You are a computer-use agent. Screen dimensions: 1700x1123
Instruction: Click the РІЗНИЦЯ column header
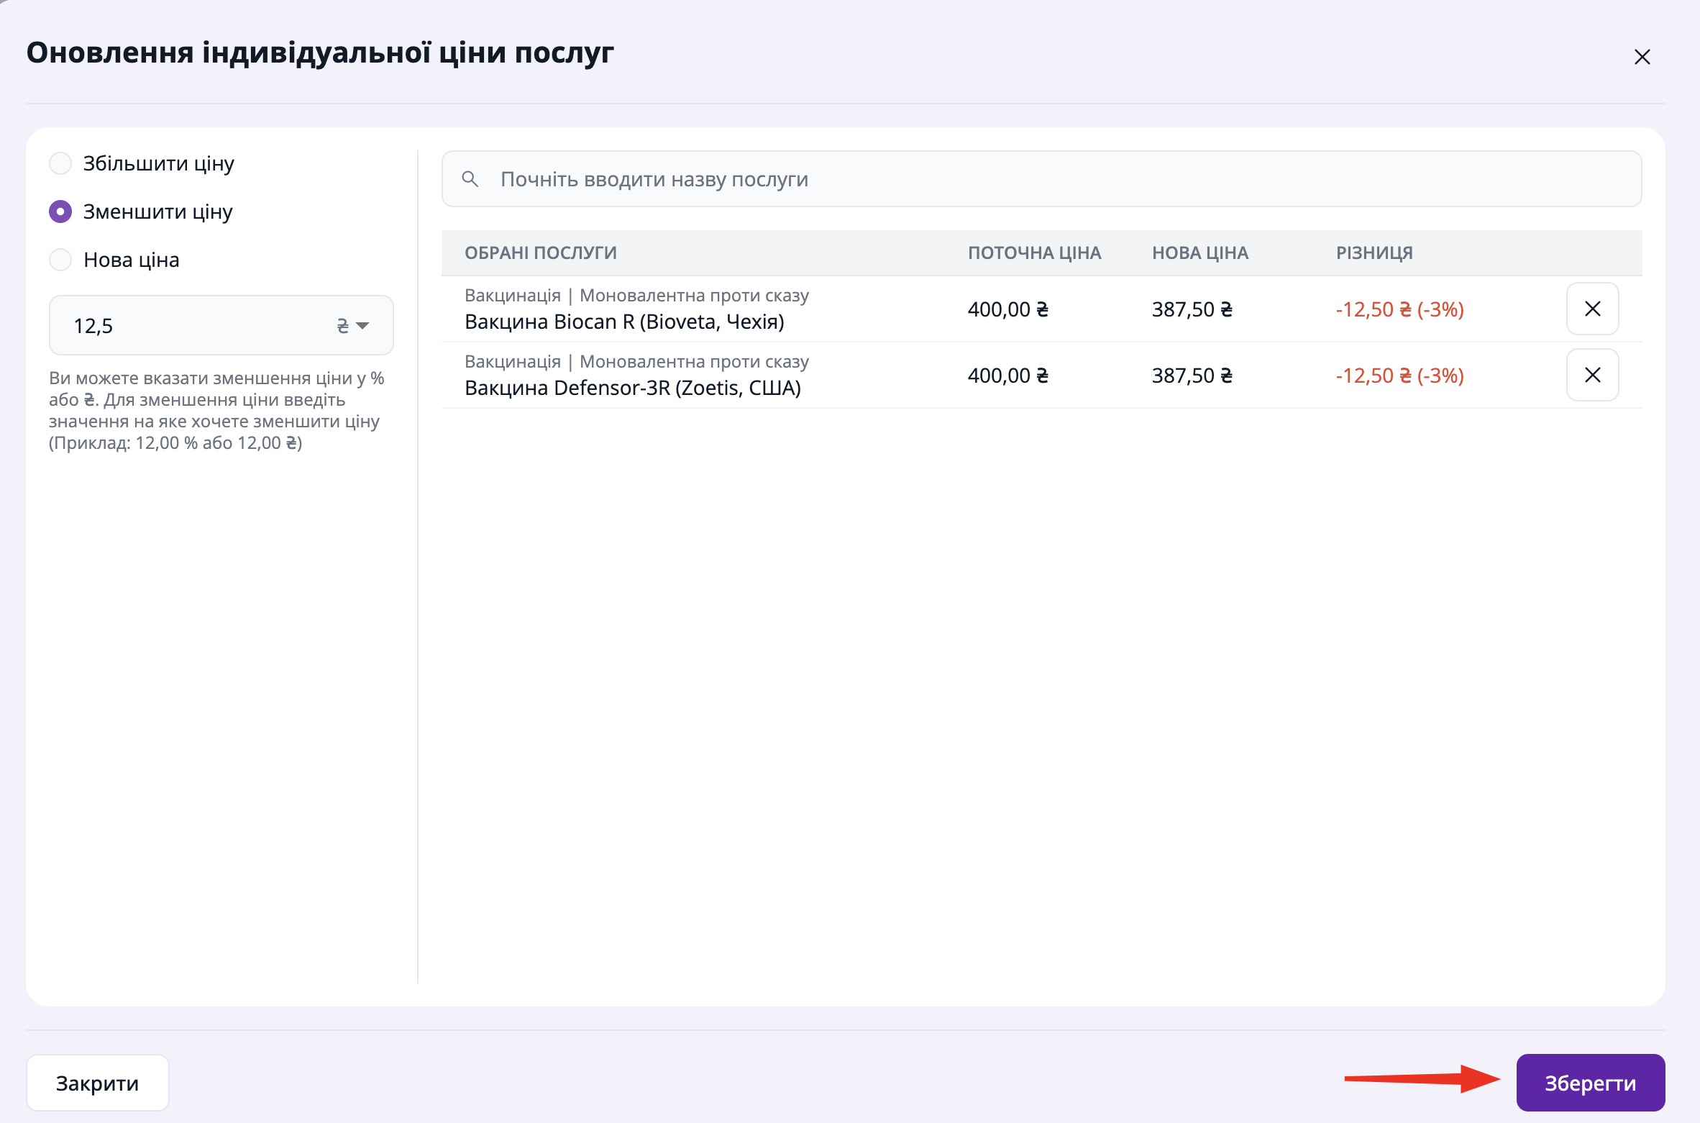pos(1374,253)
